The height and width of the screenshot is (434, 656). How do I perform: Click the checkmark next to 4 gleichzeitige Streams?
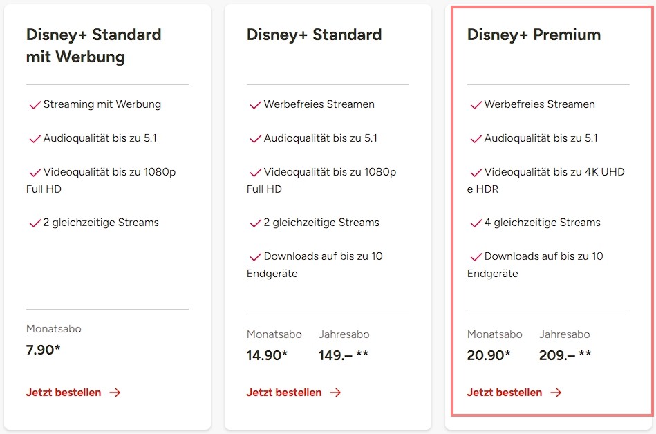476,223
